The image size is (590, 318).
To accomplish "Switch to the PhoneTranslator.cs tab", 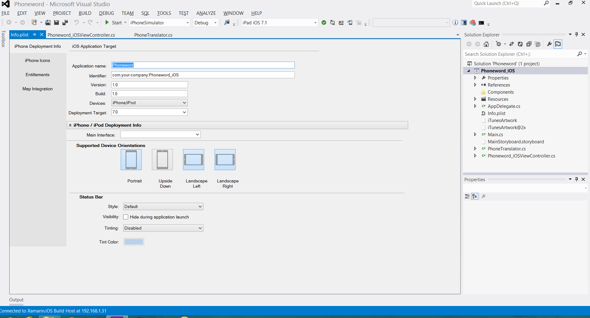I will pyautogui.click(x=153, y=35).
